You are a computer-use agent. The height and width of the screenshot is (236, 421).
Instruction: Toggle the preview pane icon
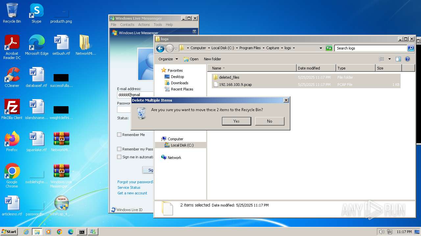[398, 59]
